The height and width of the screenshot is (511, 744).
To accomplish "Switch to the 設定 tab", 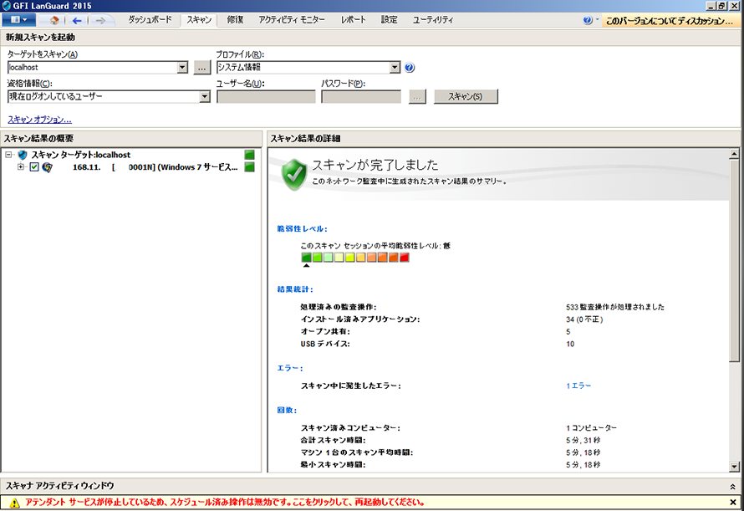I will click(x=389, y=20).
